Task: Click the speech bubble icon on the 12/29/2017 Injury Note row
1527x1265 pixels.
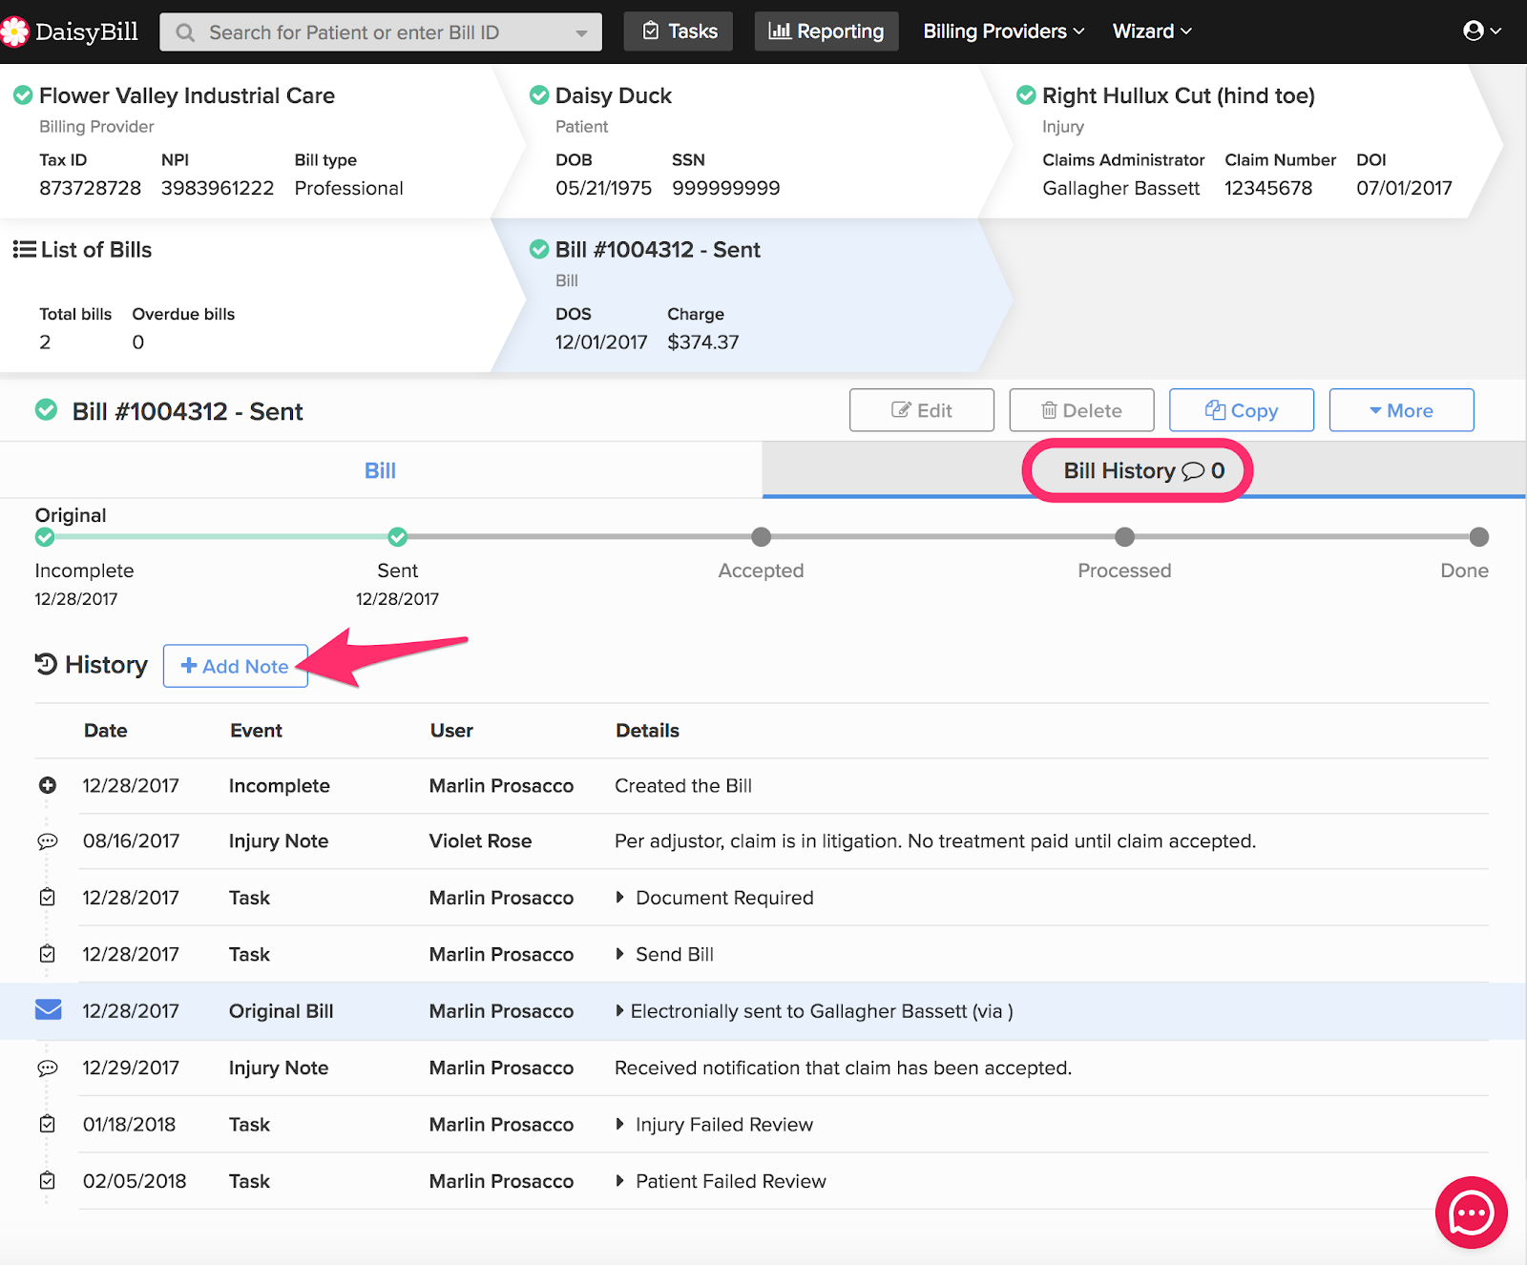Action: (47, 1068)
